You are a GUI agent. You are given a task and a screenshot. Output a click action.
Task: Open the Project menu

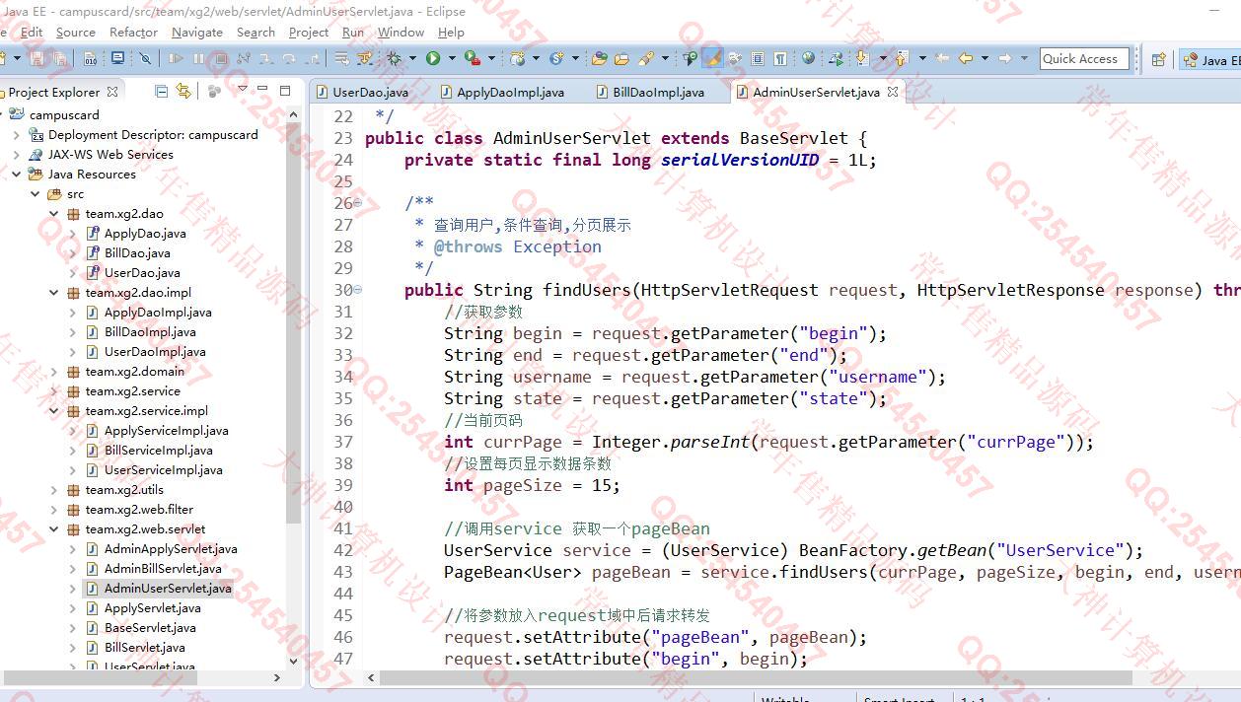[x=309, y=32]
